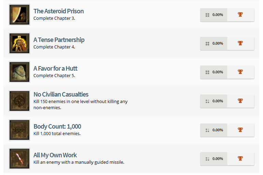Click the trophy icon for Body Count: 1,000
The height and width of the screenshot is (175, 263).
240,130
